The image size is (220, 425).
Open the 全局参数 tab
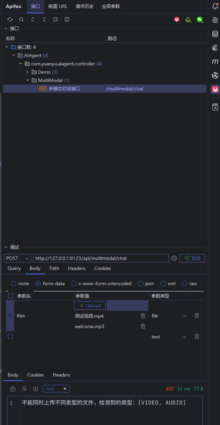(111, 6)
